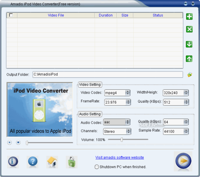The height and width of the screenshot is (177, 200).
Task: Stop the preview video
Action: [18, 142]
